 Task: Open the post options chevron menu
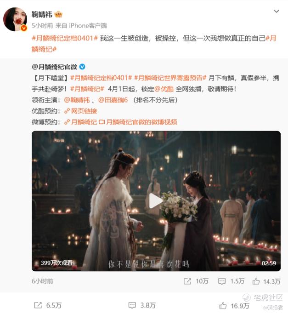coord(277,11)
